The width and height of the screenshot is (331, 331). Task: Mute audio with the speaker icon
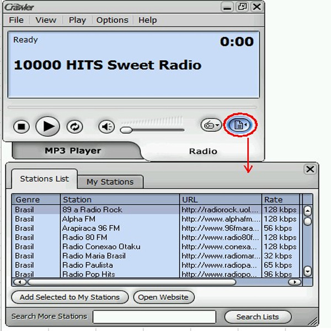pos(106,127)
